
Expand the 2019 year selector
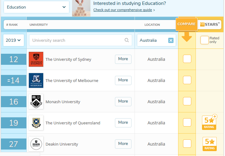13,40
